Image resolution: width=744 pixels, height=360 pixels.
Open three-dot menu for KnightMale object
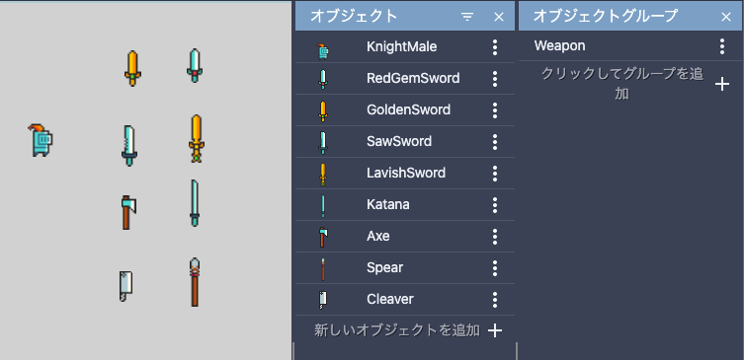(495, 47)
